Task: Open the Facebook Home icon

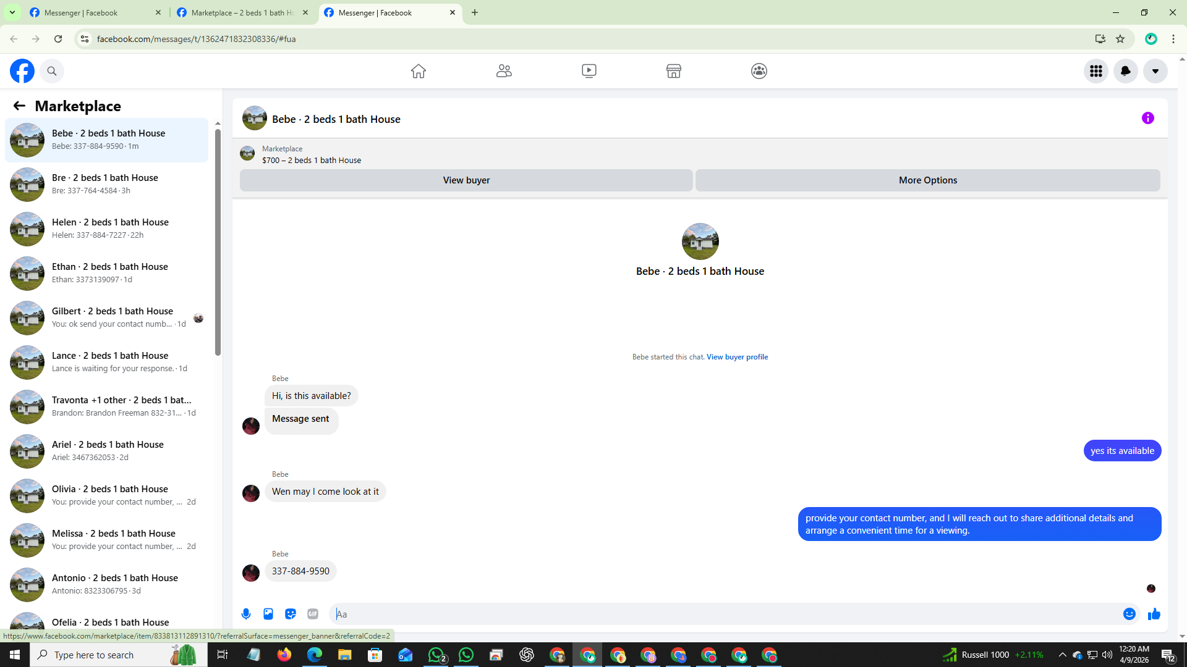Action: point(419,71)
